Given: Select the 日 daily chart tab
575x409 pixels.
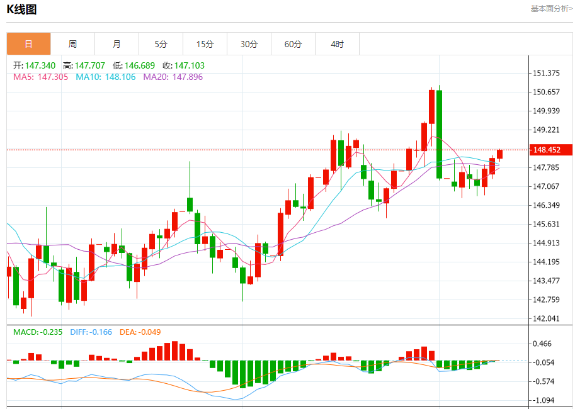Looking at the screenshot, I should coord(28,44).
